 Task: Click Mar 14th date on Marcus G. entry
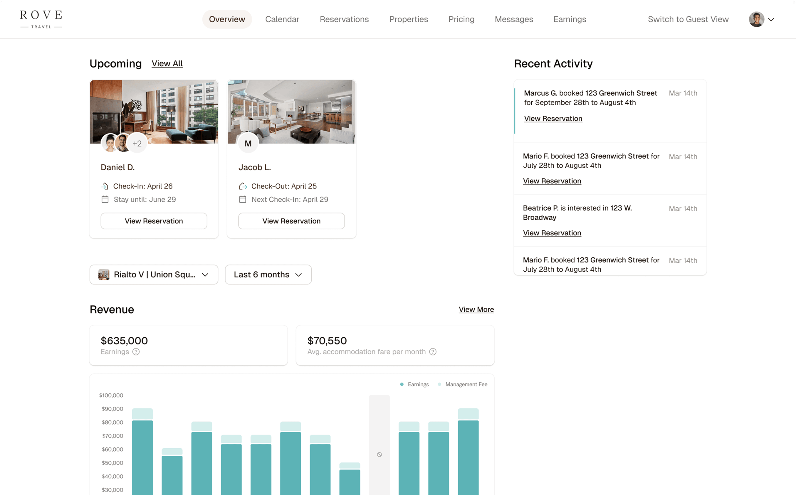[683, 93]
